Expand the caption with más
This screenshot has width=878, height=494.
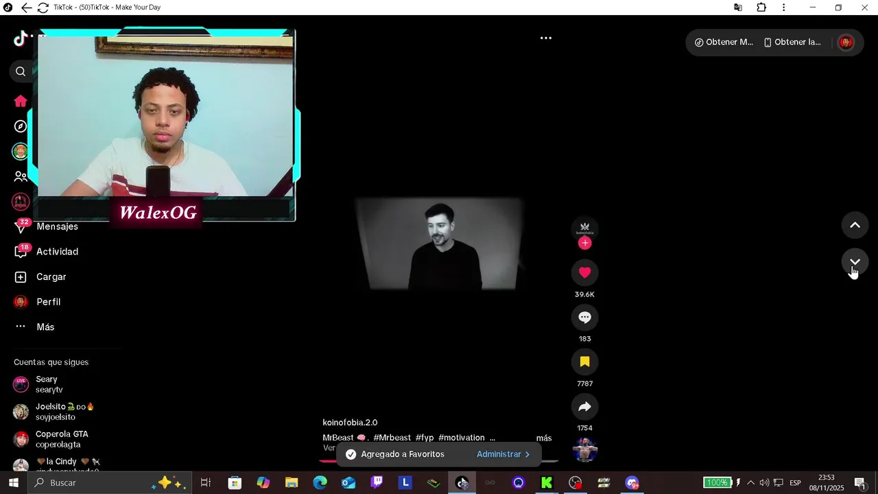pos(544,438)
